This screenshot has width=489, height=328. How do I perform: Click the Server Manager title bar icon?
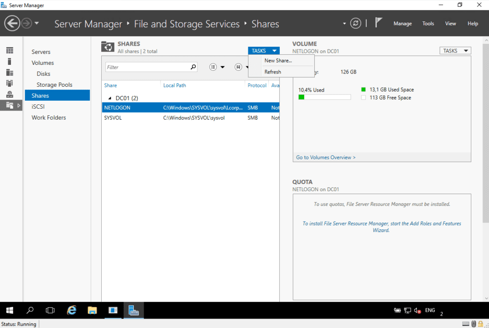(4, 5)
